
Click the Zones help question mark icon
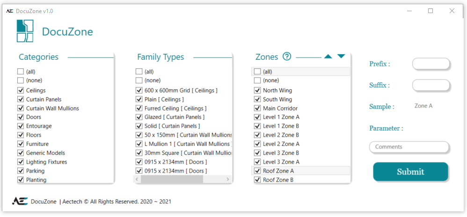click(287, 57)
